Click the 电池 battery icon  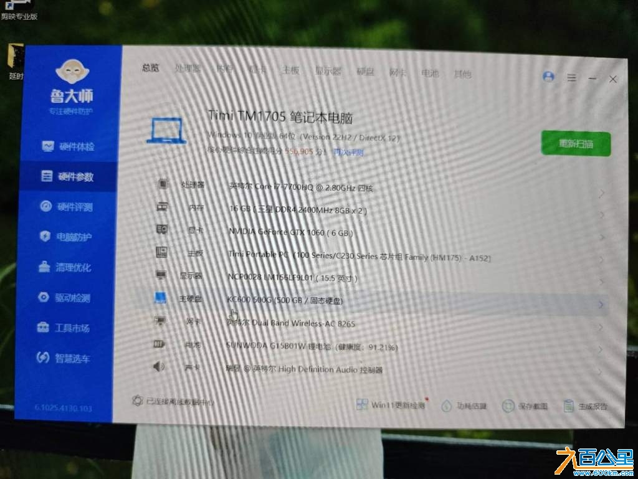159,344
